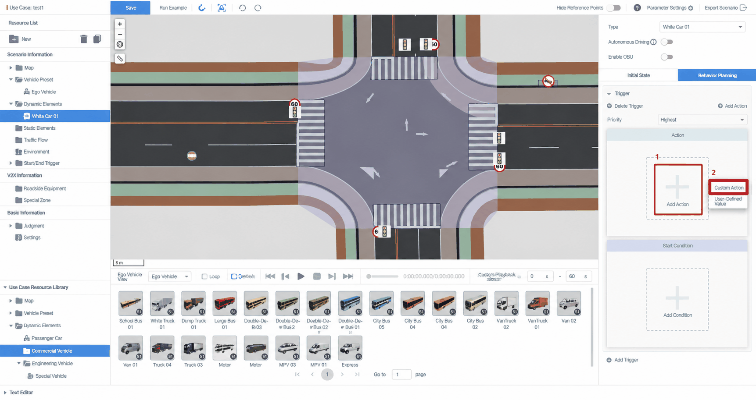This screenshot has width=756, height=400.
Task: Click Add Trigger
Action: [x=622, y=360]
